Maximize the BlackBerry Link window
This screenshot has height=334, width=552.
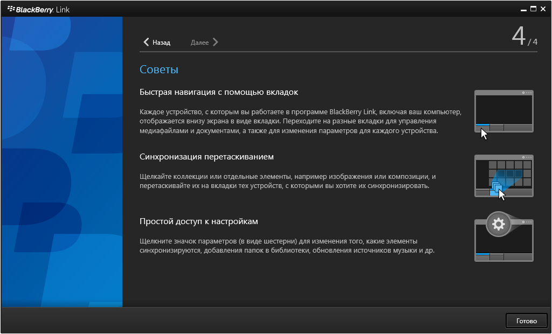tap(533, 9)
